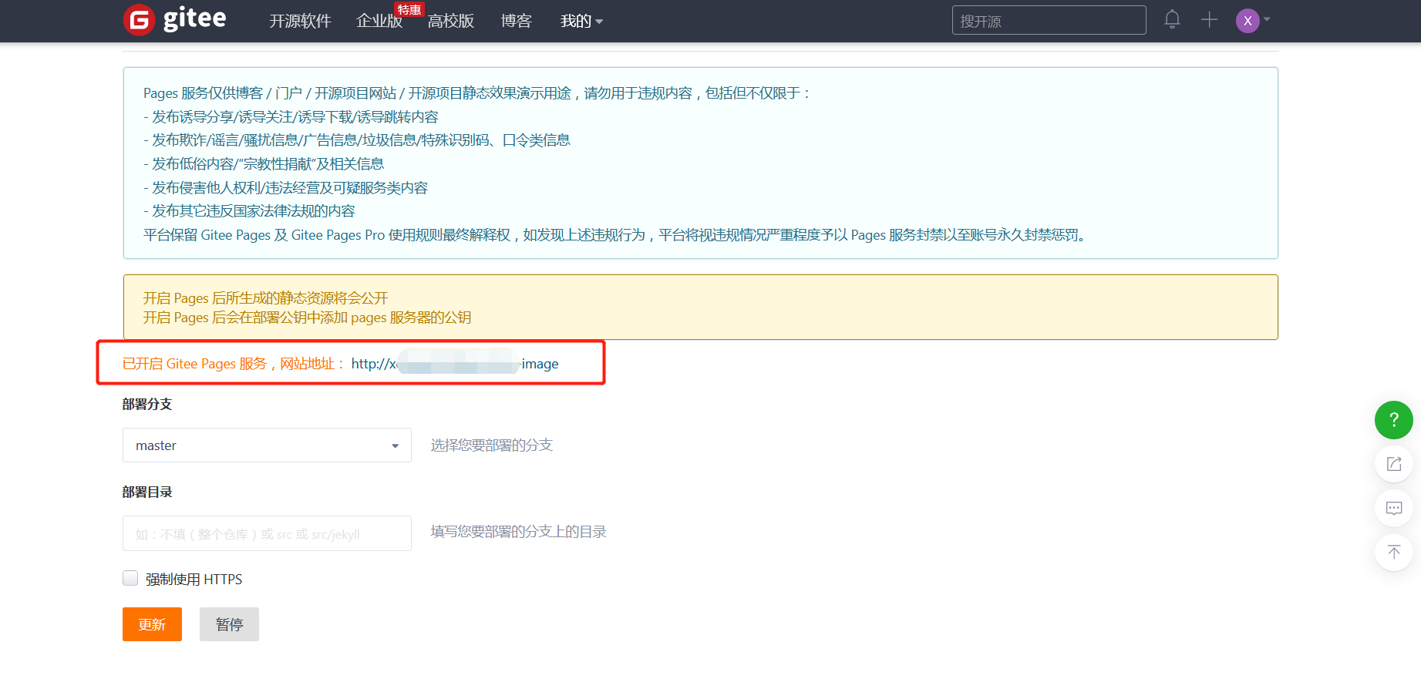Click the 搜开源 search field
Screen dimensions: 1421x679
[x=1049, y=21]
